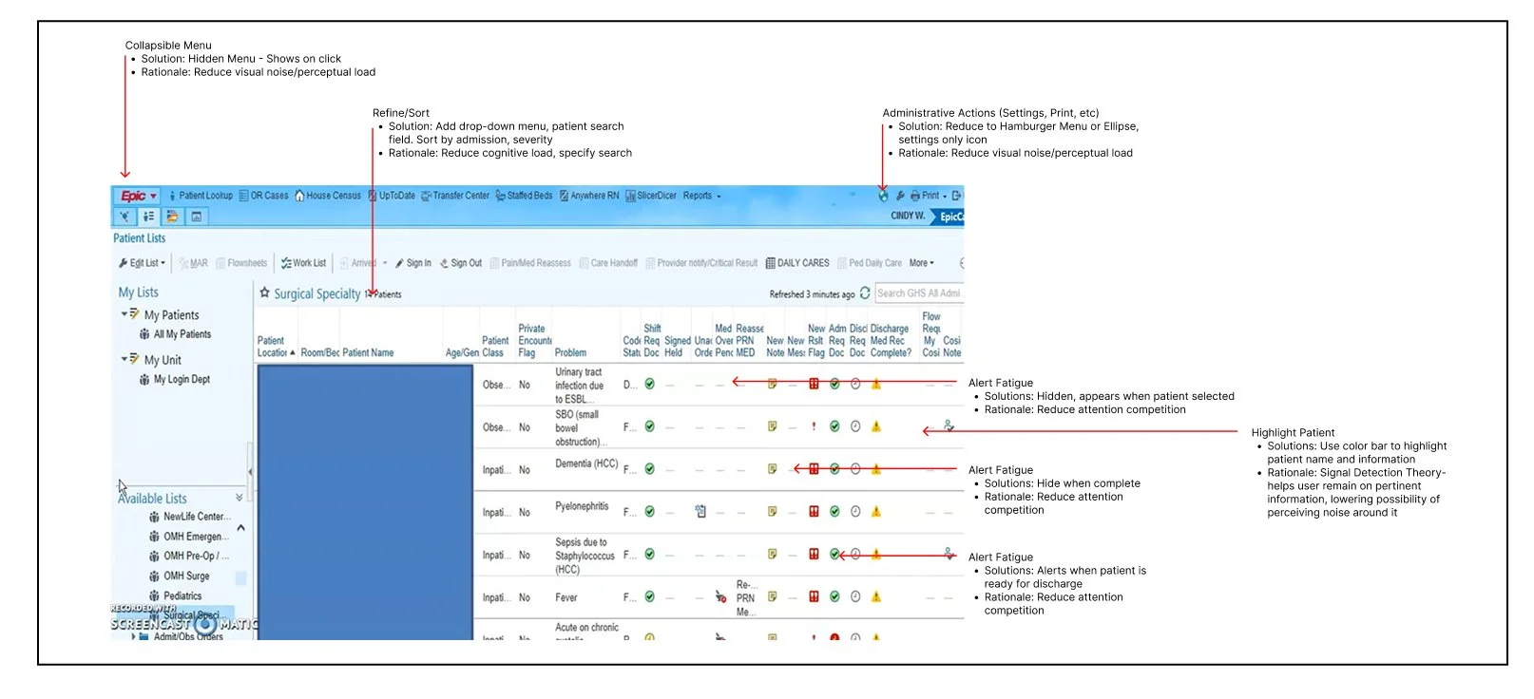Image resolution: width=1534 pixels, height=699 pixels.
Task: Select the Patient Lists workspace tab icon
Action: [149, 217]
